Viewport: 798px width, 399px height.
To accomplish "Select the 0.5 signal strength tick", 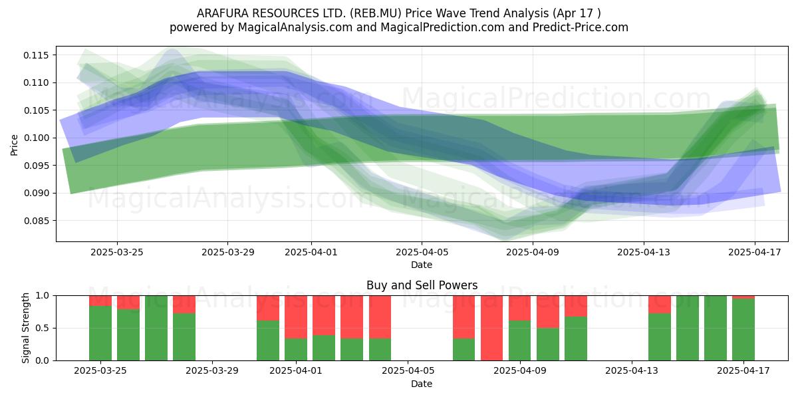I will coord(44,328).
